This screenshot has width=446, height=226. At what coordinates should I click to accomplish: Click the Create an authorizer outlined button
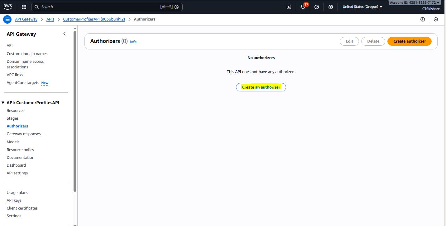pyautogui.click(x=261, y=87)
